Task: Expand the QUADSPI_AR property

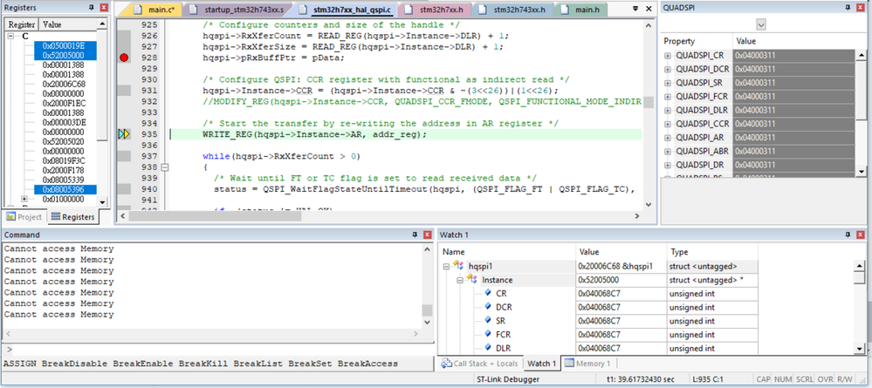Action: pyautogui.click(x=668, y=137)
